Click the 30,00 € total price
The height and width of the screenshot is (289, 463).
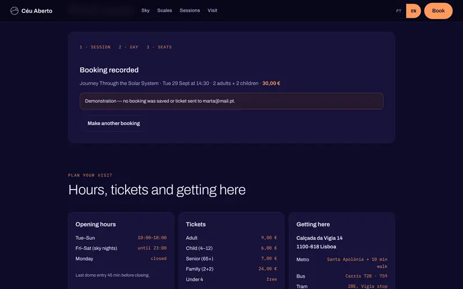point(271,83)
